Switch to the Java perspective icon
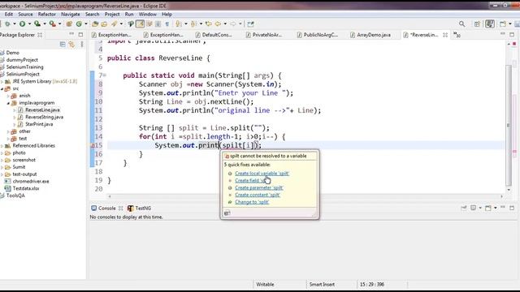Screen dimensions: 520x292 (489, 24)
